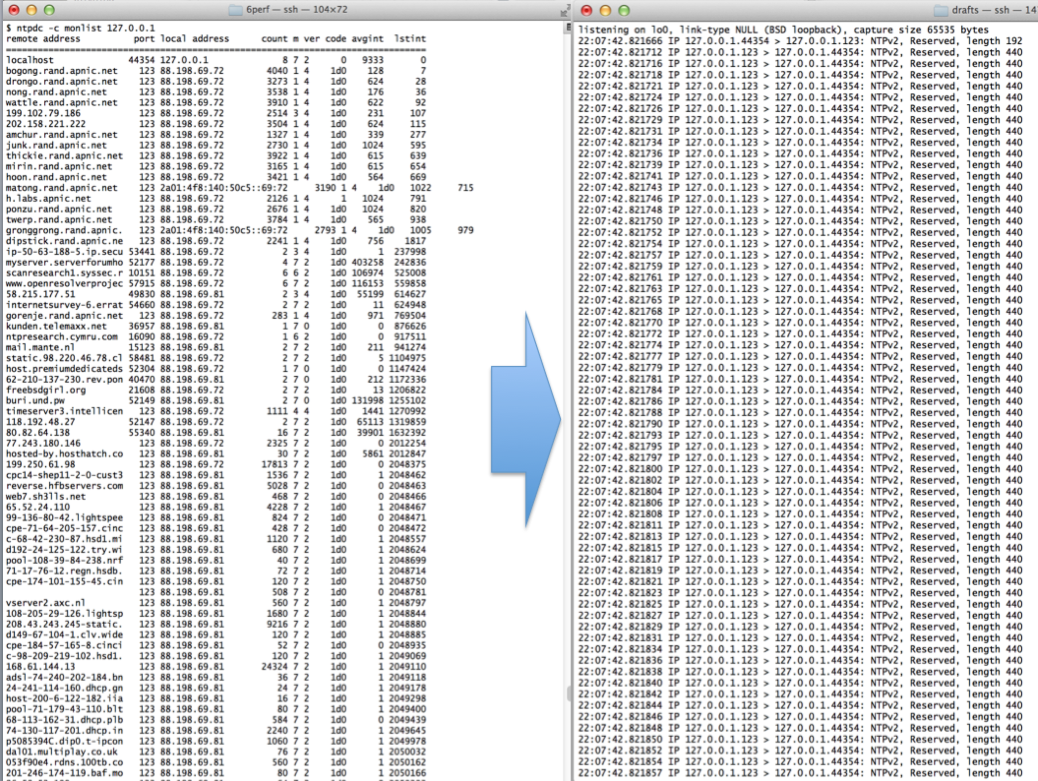Image resolution: width=1038 pixels, height=781 pixels.
Task: Minimize the 6perf ssh terminal window
Action: point(31,10)
